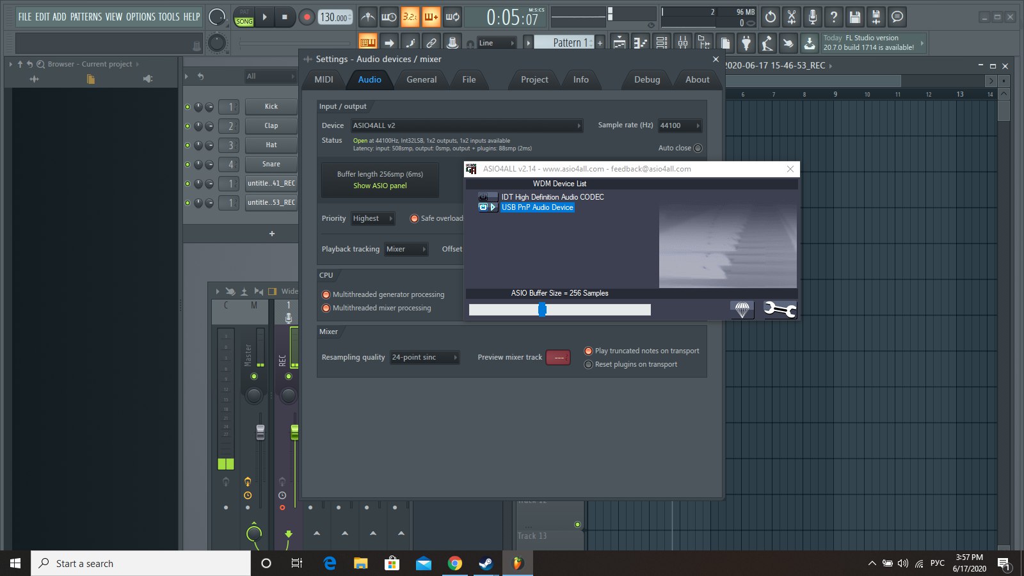Click the FL Studio version update notice
Screen dimensions: 1024x576
click(874, 43)
